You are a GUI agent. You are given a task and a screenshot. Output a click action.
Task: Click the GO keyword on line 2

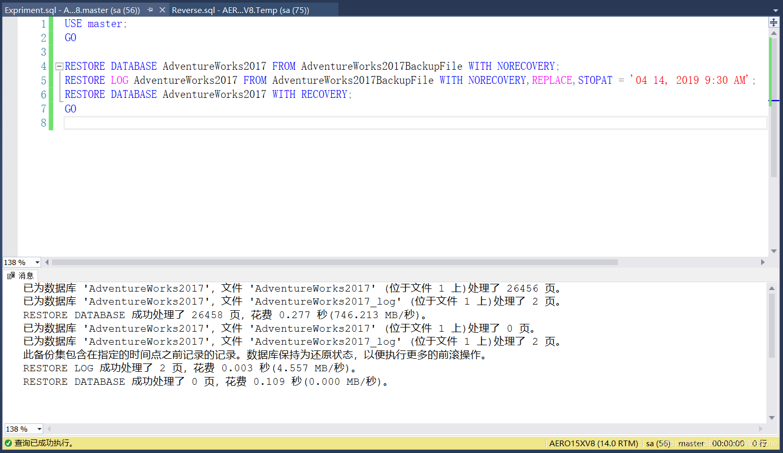point(70,38)
